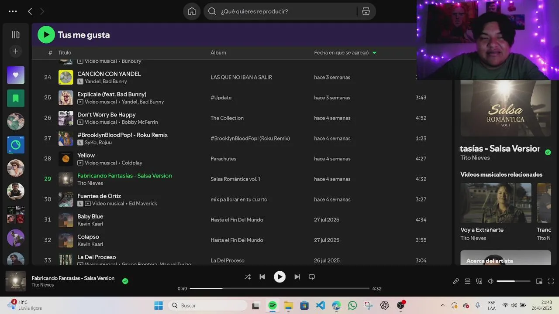The width and height of the screenshot is (559, 314).
Task: Click Video musical icon on Don't Worry Be Happy row
Action: [80, 122]
